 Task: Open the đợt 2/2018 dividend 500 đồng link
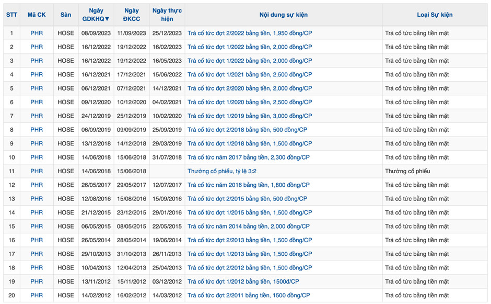(x=247, y=130)
